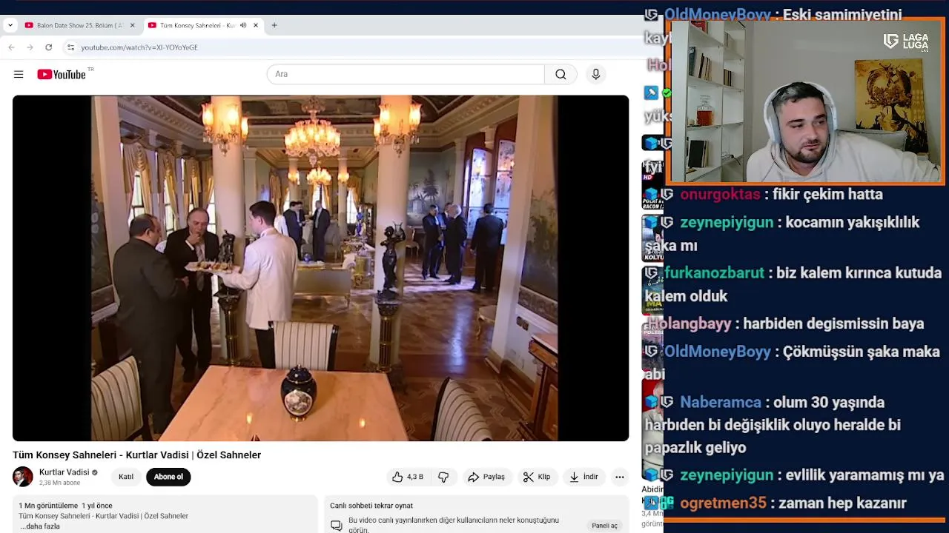
Task: Focus the Ara search field
Action: coord(406,74)
